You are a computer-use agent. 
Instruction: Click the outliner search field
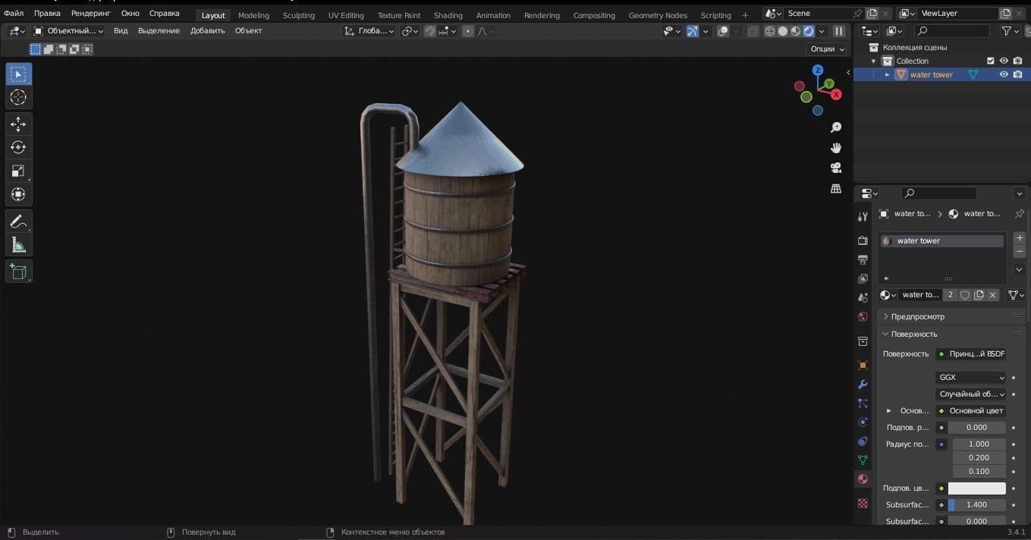[x=952, y=31]
